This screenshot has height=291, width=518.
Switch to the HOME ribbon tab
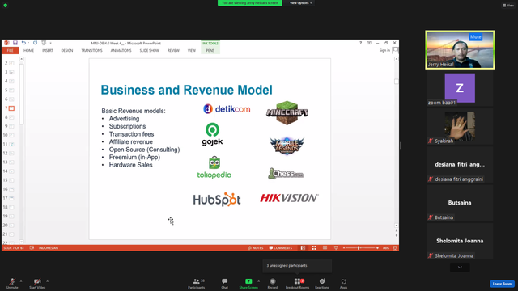[29, 50]
